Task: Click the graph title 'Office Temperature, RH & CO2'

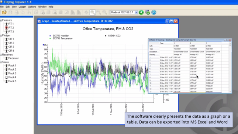Action: click(x=108, y=29)
